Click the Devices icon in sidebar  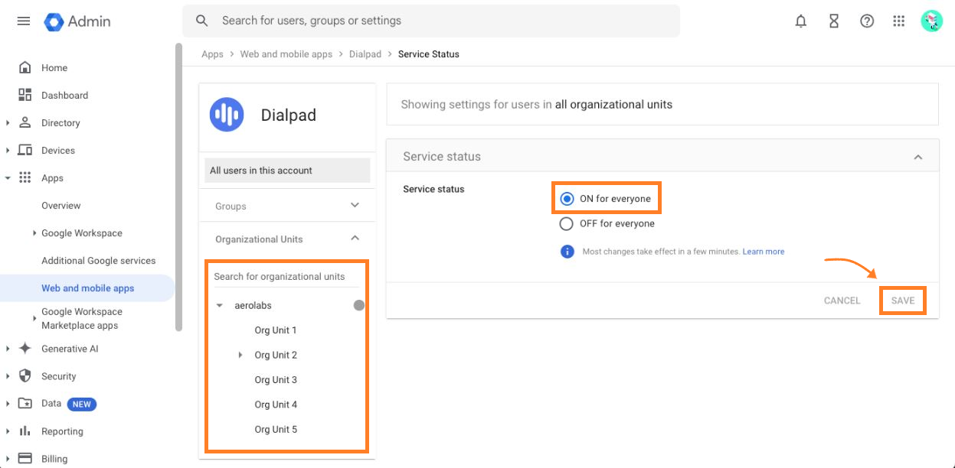(x=25, y=150)
